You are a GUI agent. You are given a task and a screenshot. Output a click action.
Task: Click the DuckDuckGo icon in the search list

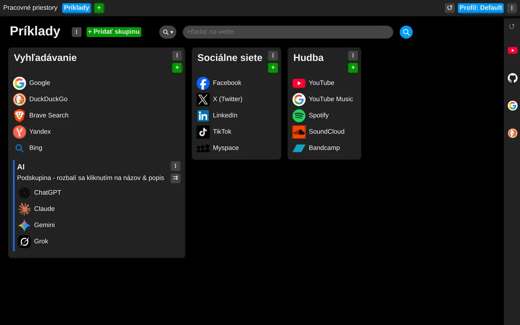19,99
